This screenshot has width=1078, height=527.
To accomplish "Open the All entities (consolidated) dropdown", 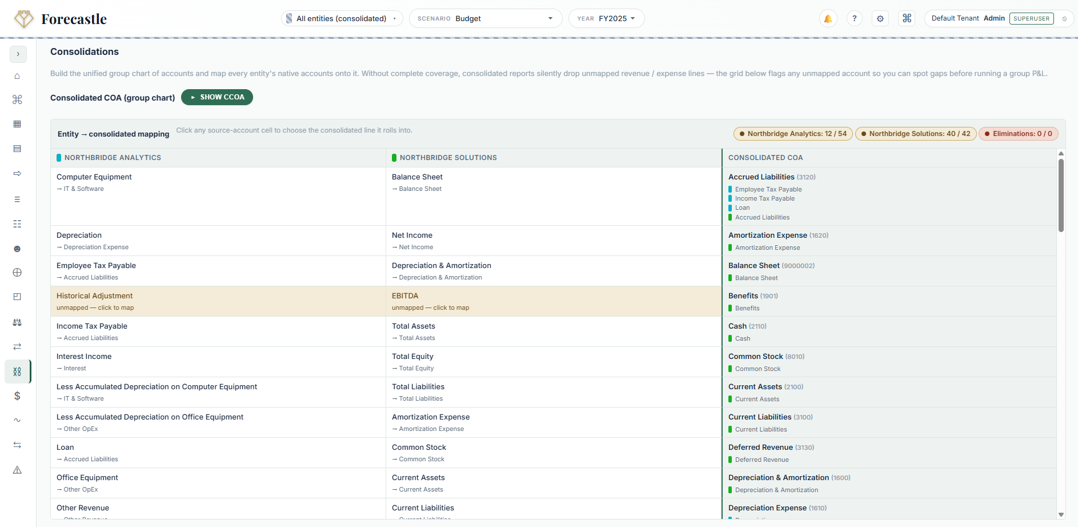I will [x=342, y=18].
